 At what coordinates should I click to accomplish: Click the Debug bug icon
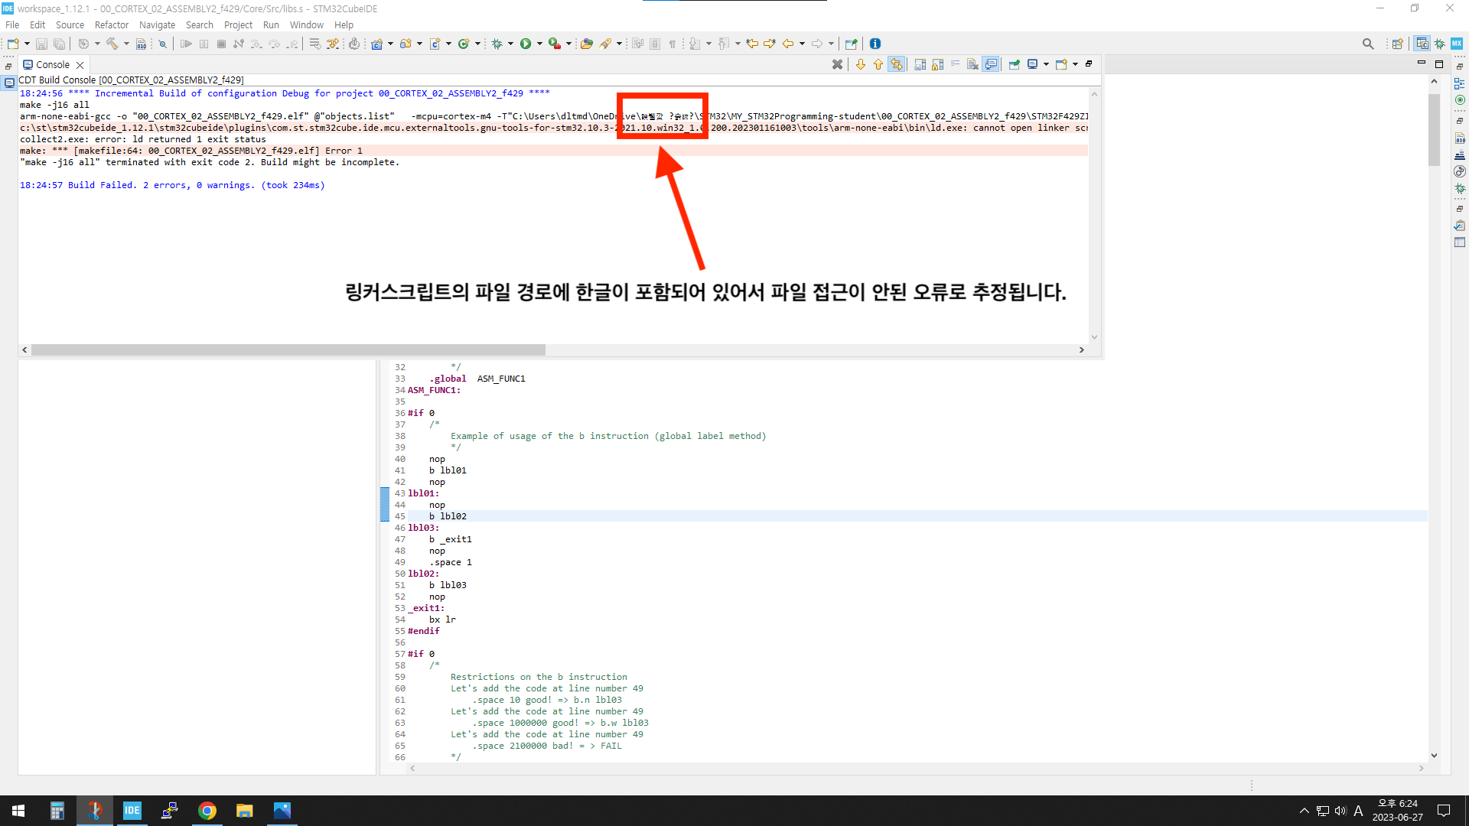(497, 44)
